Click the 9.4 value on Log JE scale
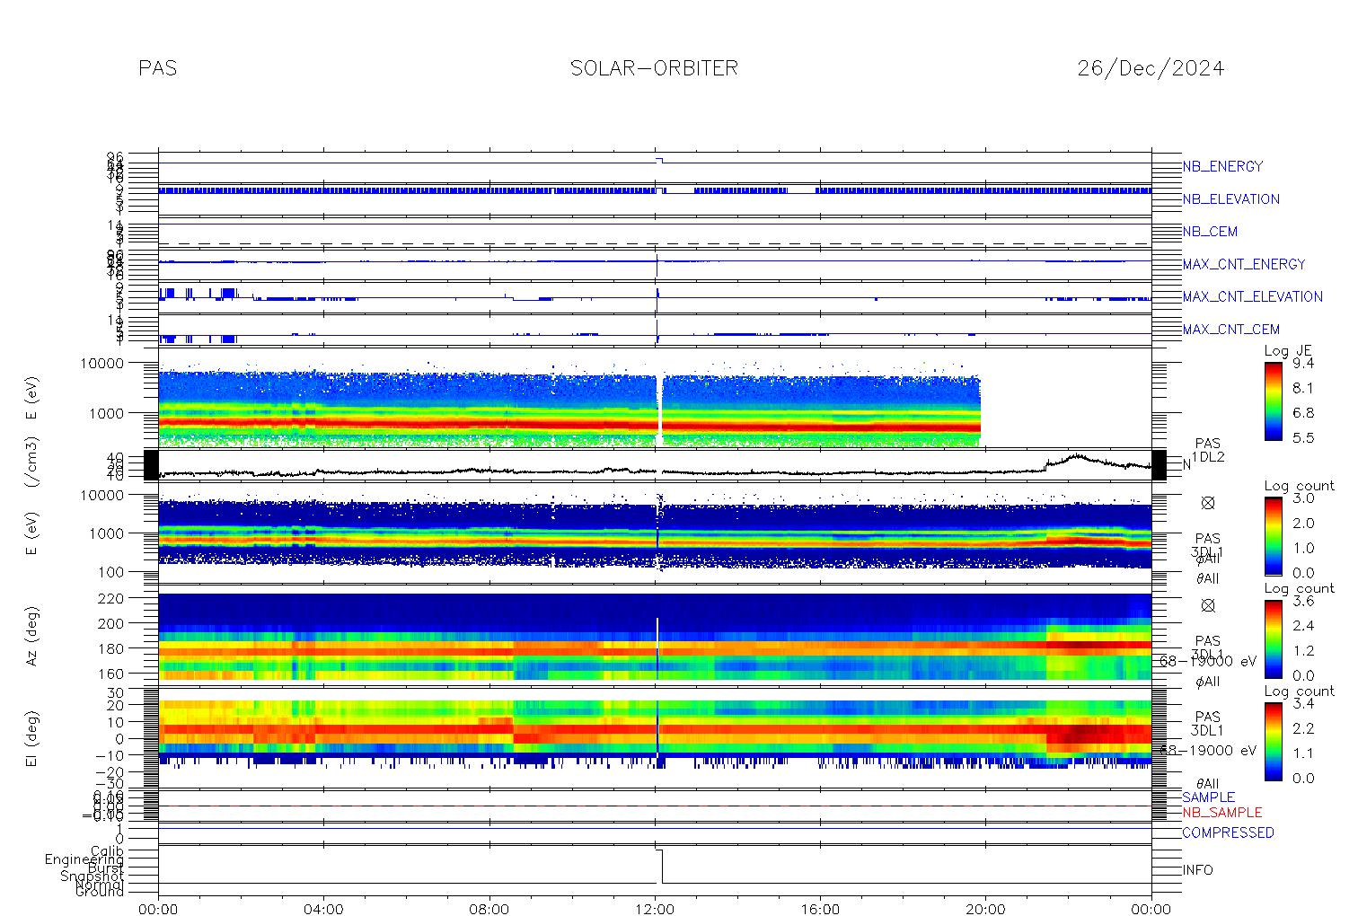Viewport: 1358px width, 916px height. tap(1302, 364)
